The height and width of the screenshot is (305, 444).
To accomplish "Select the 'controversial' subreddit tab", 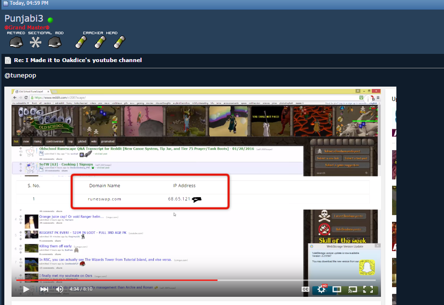I will (x=55, y=141).
